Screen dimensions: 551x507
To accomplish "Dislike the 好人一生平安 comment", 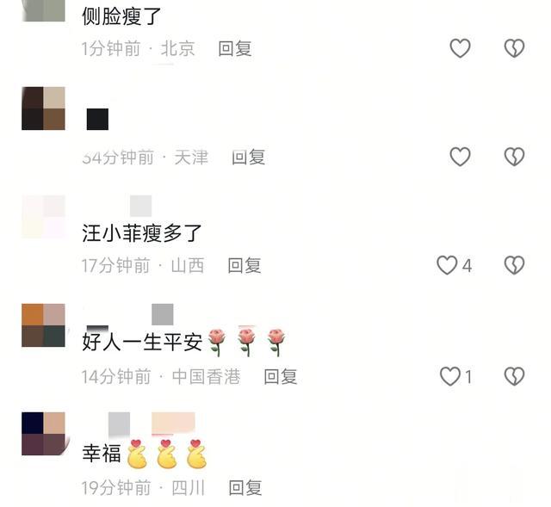I will (515, 376).
